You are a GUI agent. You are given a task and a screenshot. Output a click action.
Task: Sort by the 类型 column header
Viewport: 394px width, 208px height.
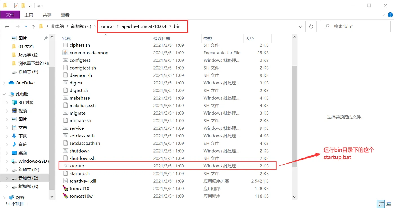coord(208,38)
